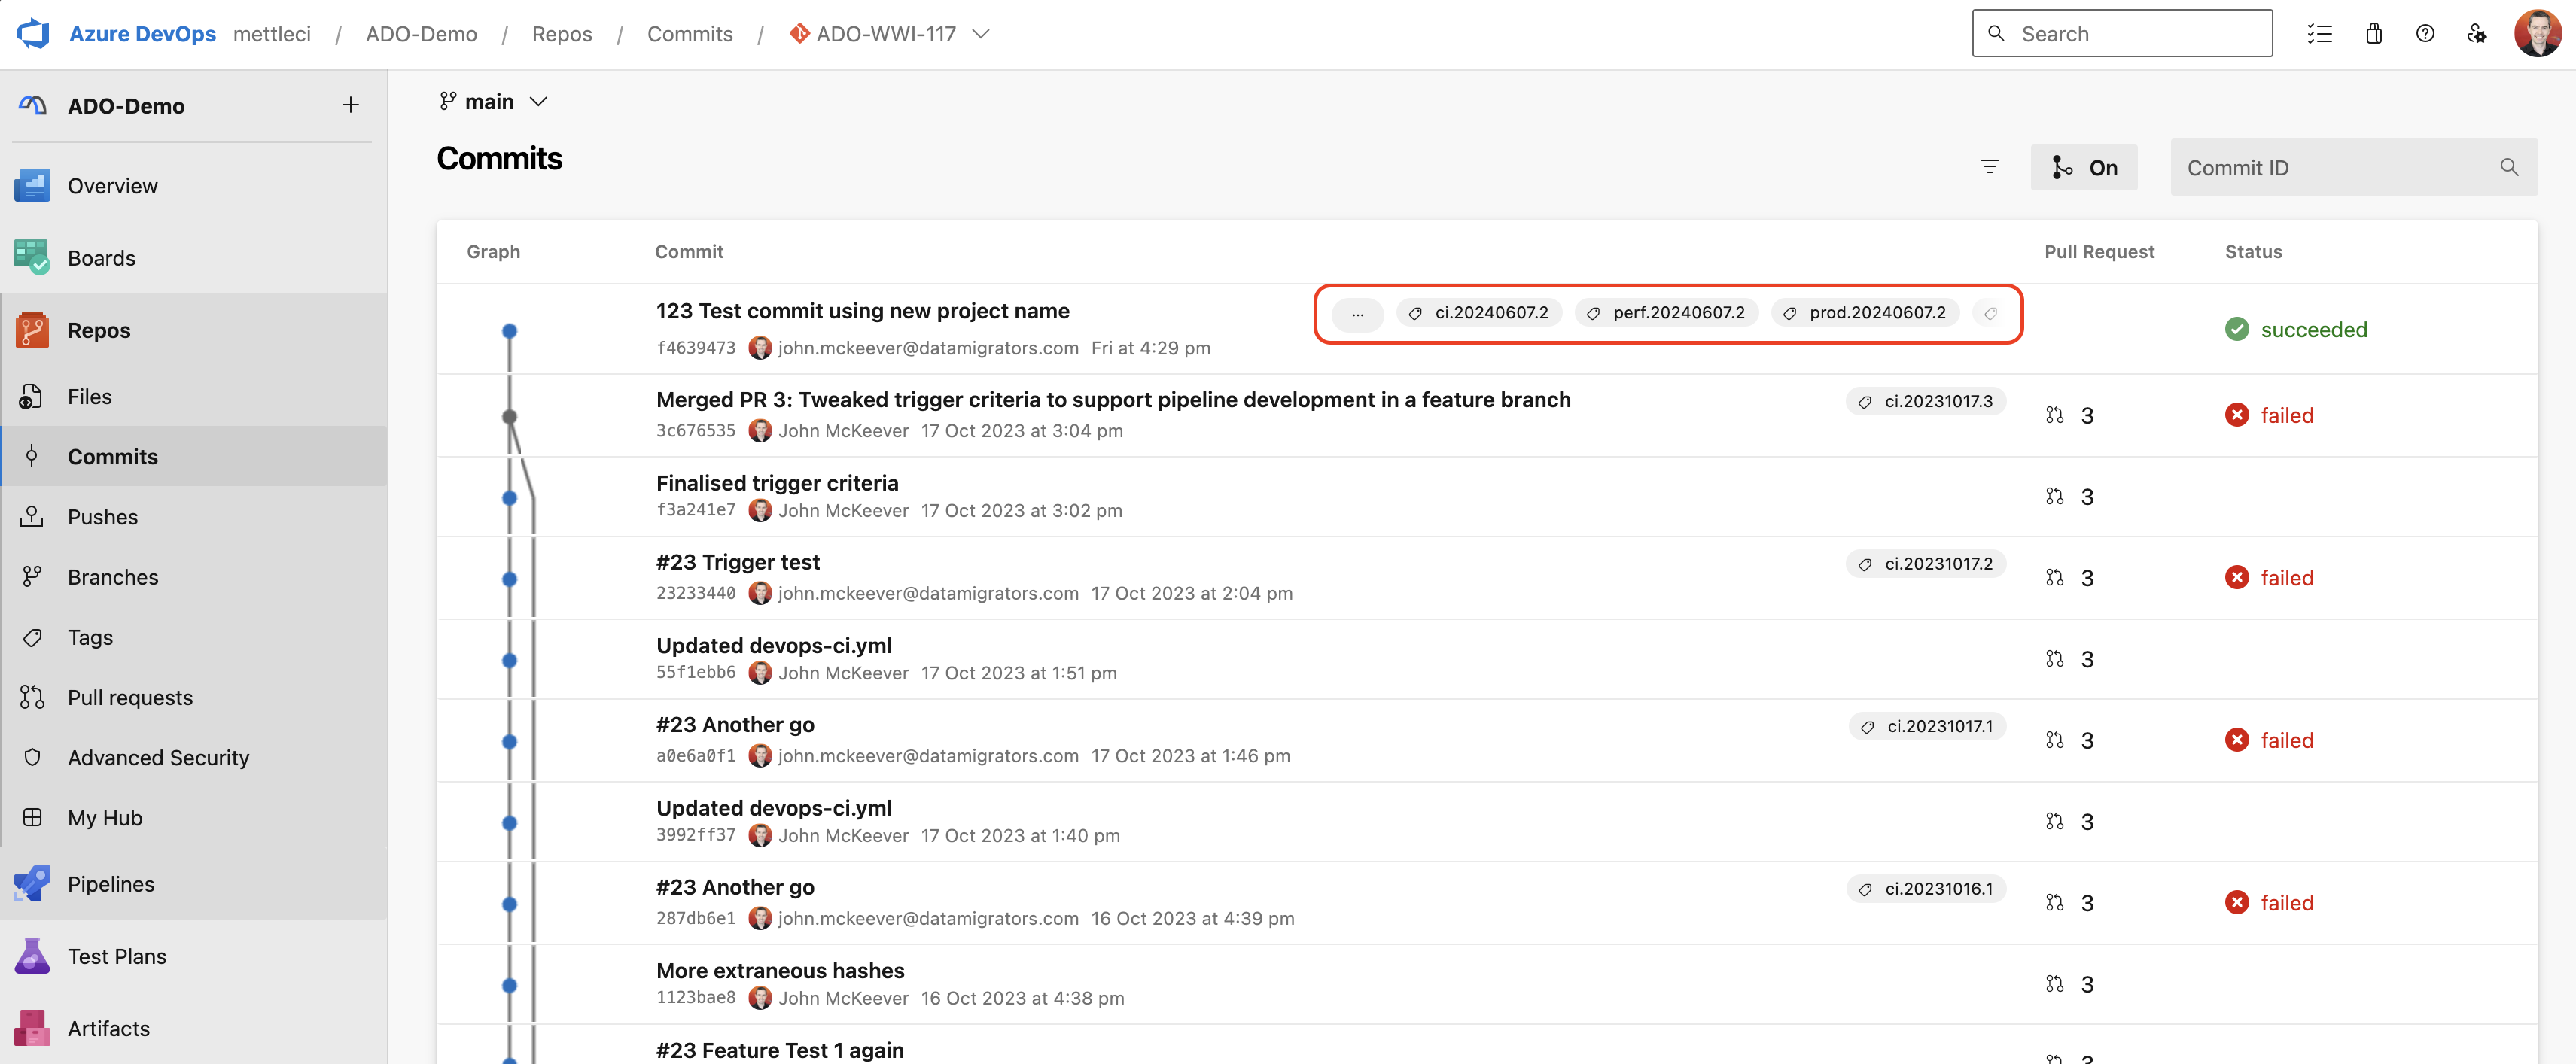The image size is (2576, 1064).
Task: Toggle the commit graph On button
Action: click(x=2083, y=167)
